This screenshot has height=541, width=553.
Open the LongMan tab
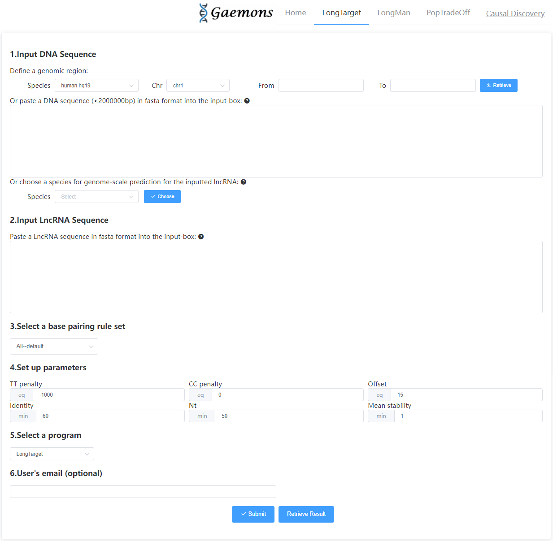coord(393,13)
